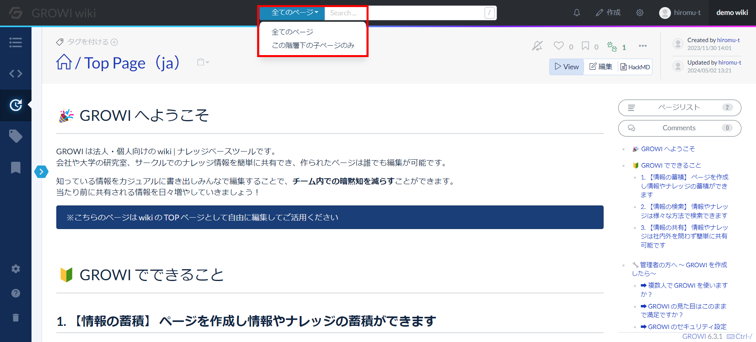Image resolution: width=756 pixels, height=342 pixels.
Task: Select 全てのページ from the dropdown menu
Action: coord(293,32)
